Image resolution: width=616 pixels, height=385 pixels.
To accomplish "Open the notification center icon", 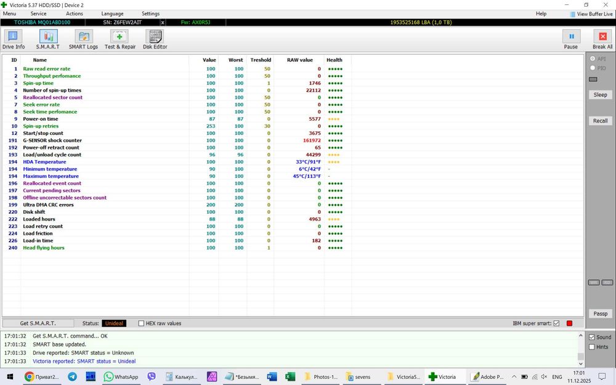I will [x=602, y=377].
